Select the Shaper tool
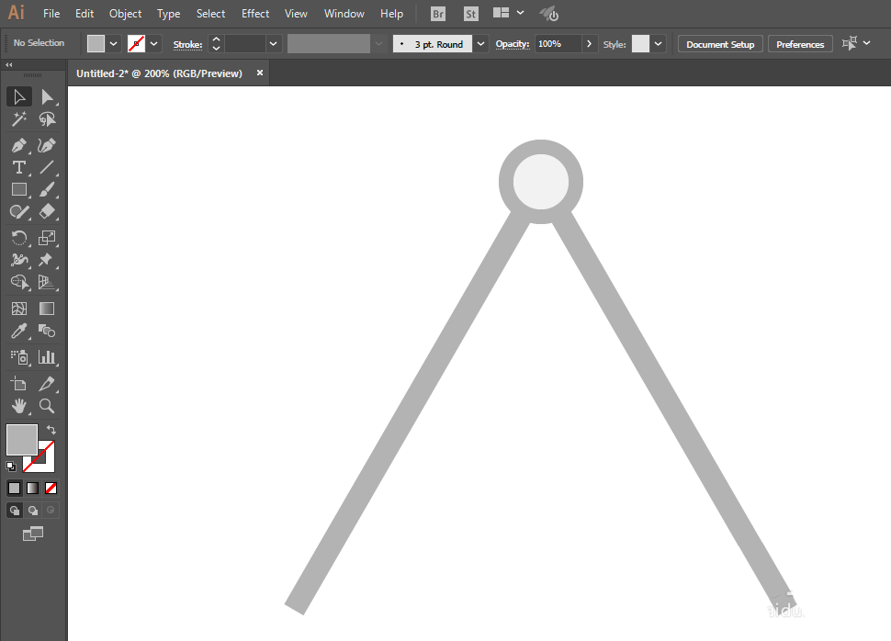Image resolution: width=891 pixels, height=641 pixels. [x=18, y=212]
